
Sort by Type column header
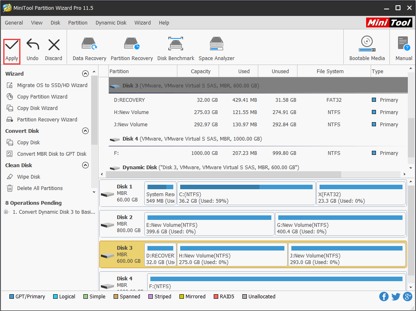[x=389, y=72]
